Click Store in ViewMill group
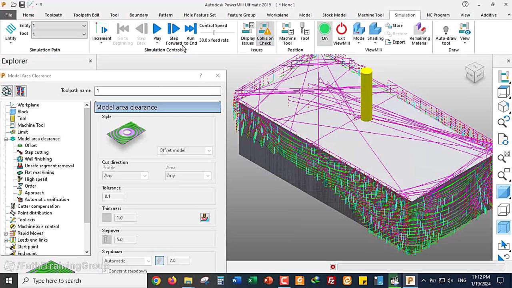512x288 pixels. click(394, 26)
